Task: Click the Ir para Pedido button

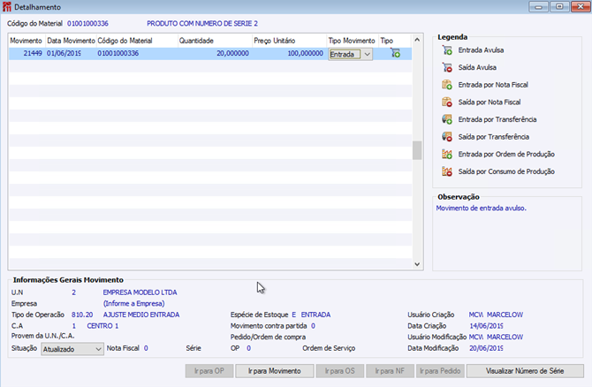Action: (x=440, y=371)
